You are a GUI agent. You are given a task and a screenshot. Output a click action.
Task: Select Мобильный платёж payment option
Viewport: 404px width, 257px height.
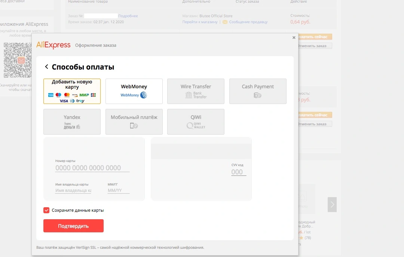[x=134, y=122]
